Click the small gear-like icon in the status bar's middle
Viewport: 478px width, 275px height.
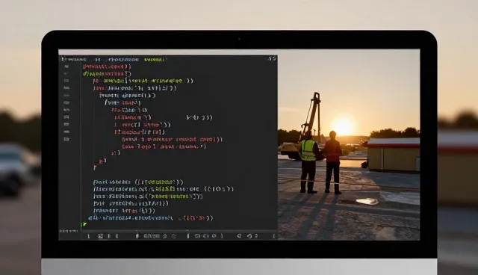[174, 236]
